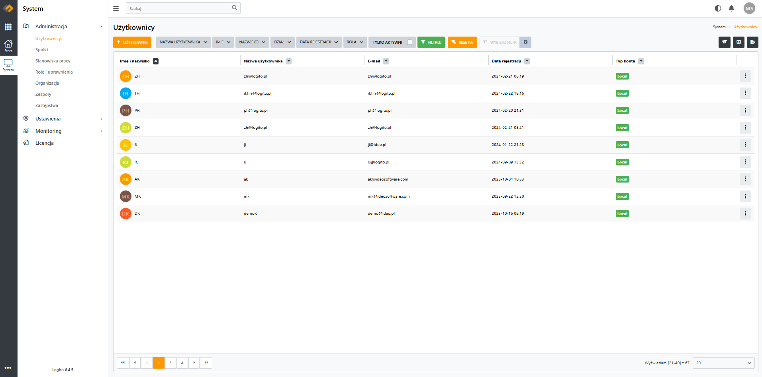Viewport: 762px width, 377px height.
Task: Expand the Monitoring menu section
Action: click(64, 131)
